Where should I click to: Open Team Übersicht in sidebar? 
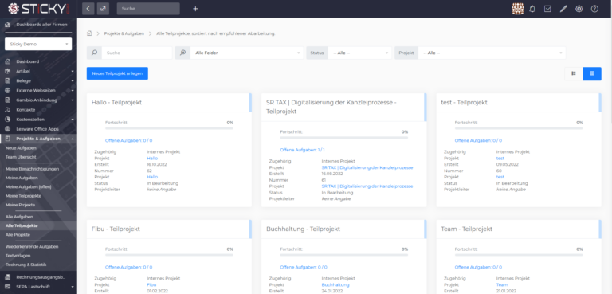(21, 157)
